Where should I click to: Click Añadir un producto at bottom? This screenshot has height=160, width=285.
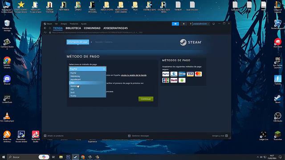54,136
